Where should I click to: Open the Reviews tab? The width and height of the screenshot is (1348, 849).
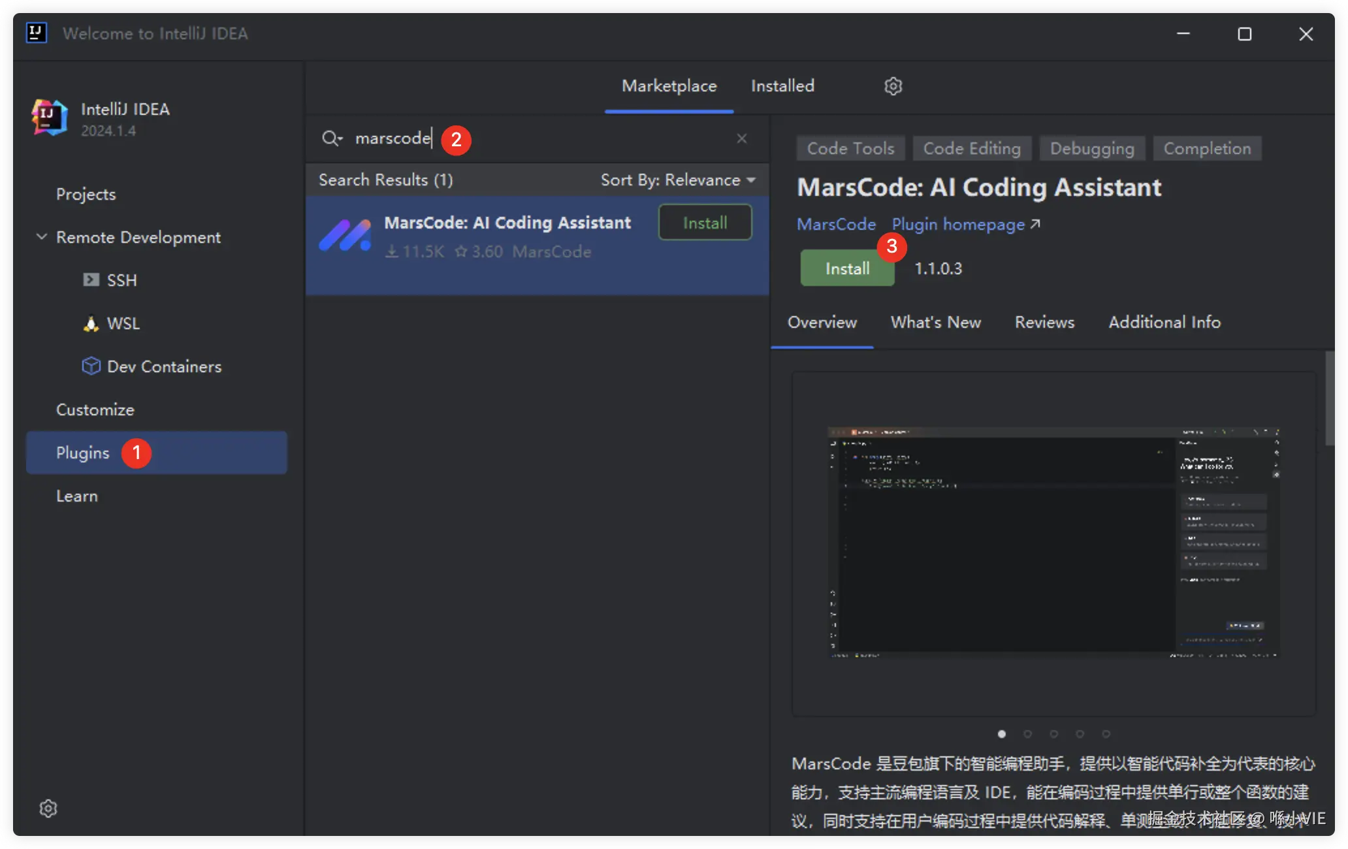1044,322
